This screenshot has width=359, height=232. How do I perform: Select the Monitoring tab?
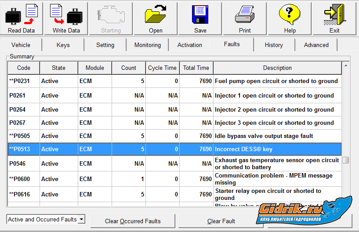[147, 45]
